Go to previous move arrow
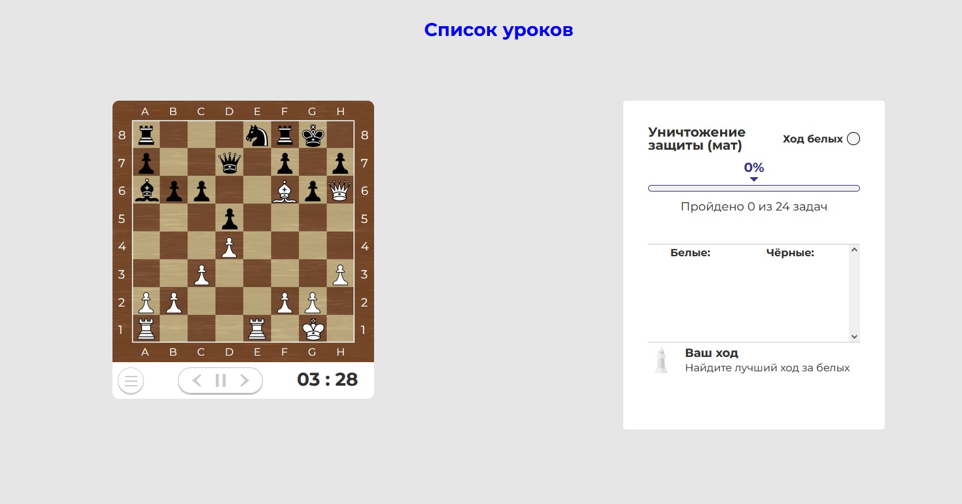962x504 pixels. tap(197, 380)
